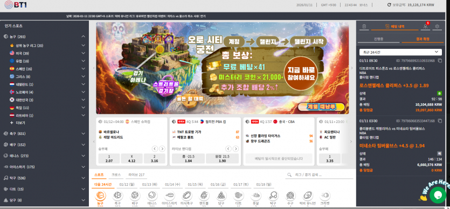The height and width of the screenshot is (209, 450).
Task: Bet on Real Madrid at 3.16
Action: pos(154,158)
